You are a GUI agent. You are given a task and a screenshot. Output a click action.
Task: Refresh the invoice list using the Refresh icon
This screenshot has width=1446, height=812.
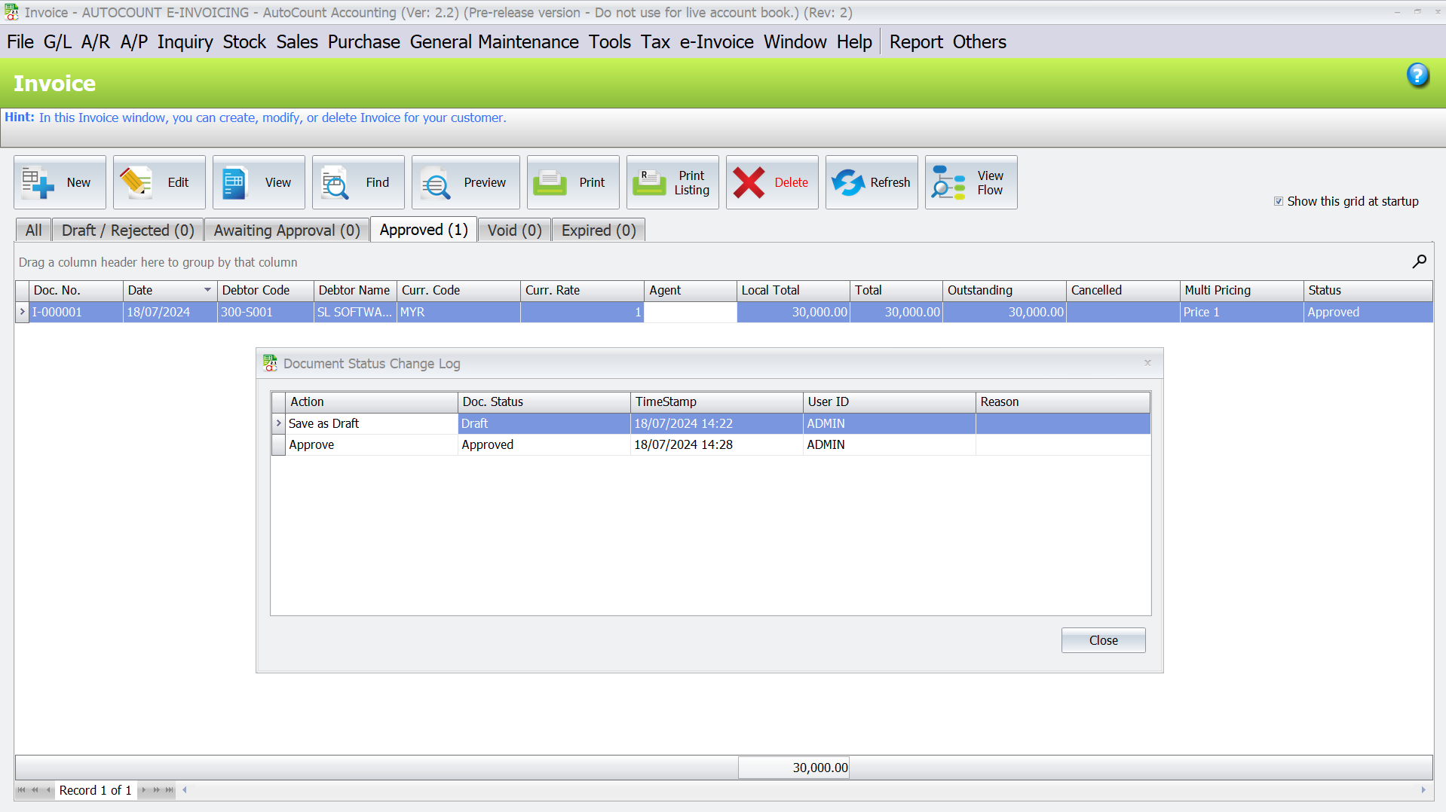pyautogui.click(x=847, y=182)
